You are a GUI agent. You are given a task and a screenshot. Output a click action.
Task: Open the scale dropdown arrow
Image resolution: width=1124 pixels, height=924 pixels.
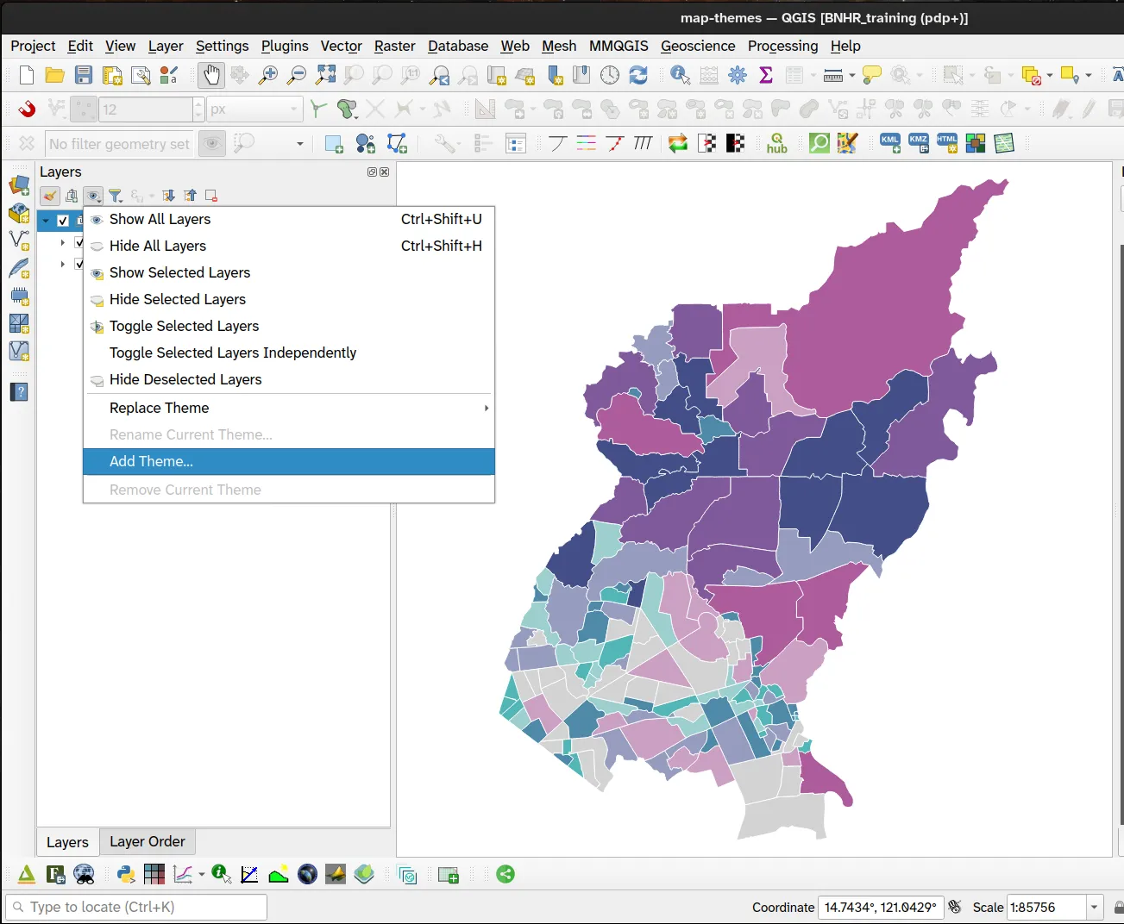point(1094,907)
